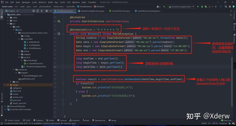Screen dimensions: 236x126
Task: Collapse the xinxin_emo root folder
Action: click(x=5, y=15)
